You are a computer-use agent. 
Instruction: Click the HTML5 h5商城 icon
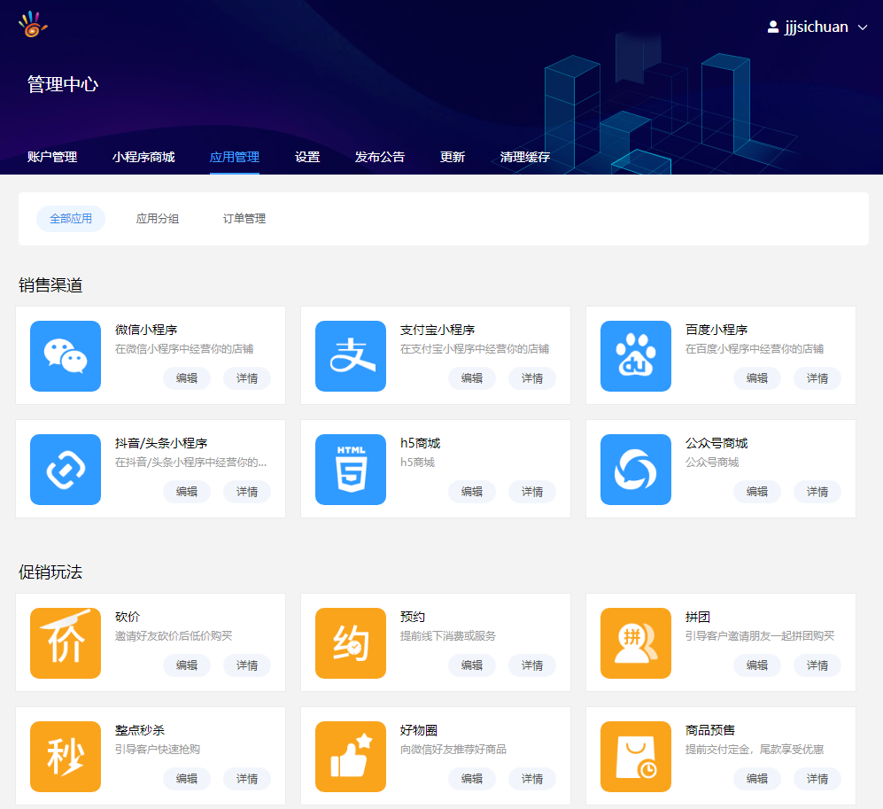point(351,470)
